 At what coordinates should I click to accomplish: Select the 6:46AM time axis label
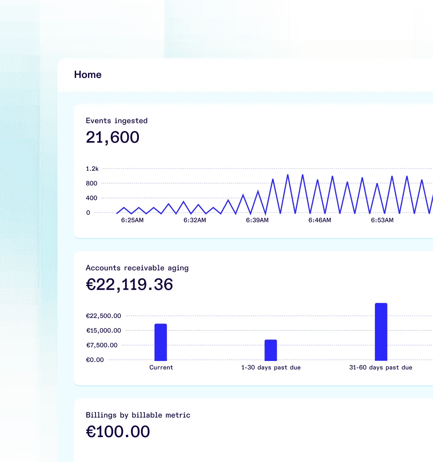[x=319, y=220]
